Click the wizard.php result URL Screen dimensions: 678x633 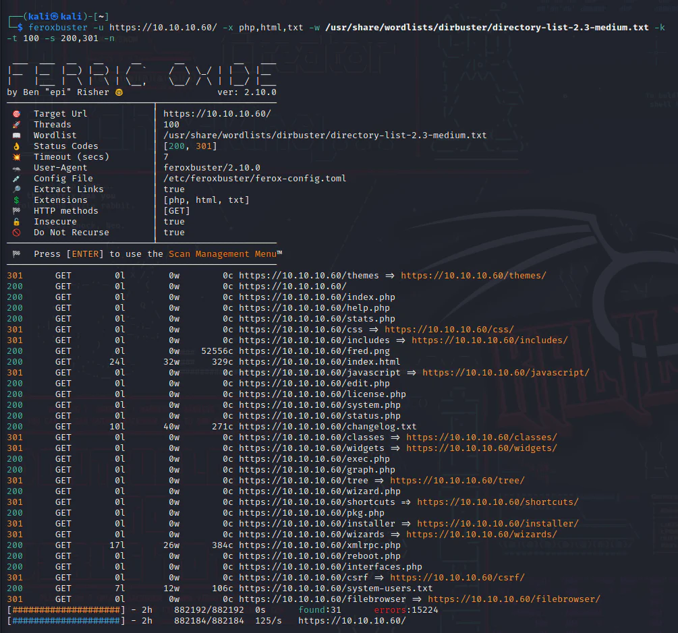320,491
